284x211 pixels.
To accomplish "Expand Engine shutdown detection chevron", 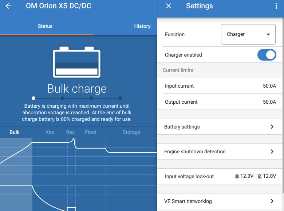I will click(x=272, y=151).
